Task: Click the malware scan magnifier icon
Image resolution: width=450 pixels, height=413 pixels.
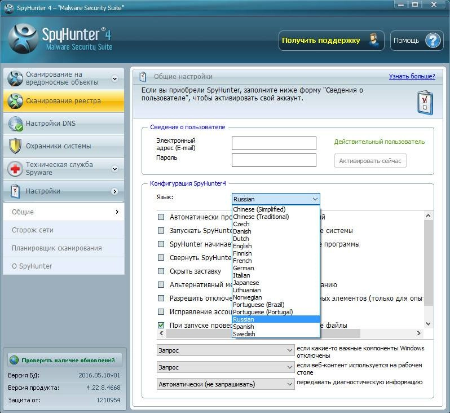Action: pyautogui.click(x=15, y=78)
